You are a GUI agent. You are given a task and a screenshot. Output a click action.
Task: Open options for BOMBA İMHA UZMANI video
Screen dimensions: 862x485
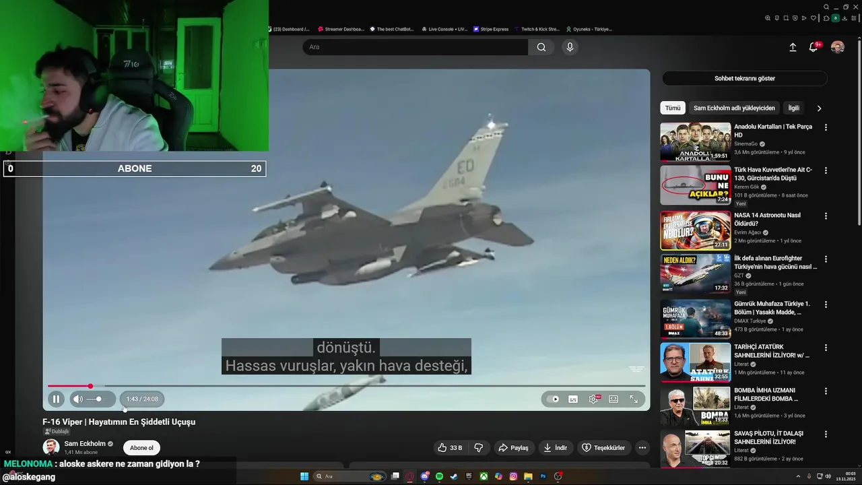point(826,391)
